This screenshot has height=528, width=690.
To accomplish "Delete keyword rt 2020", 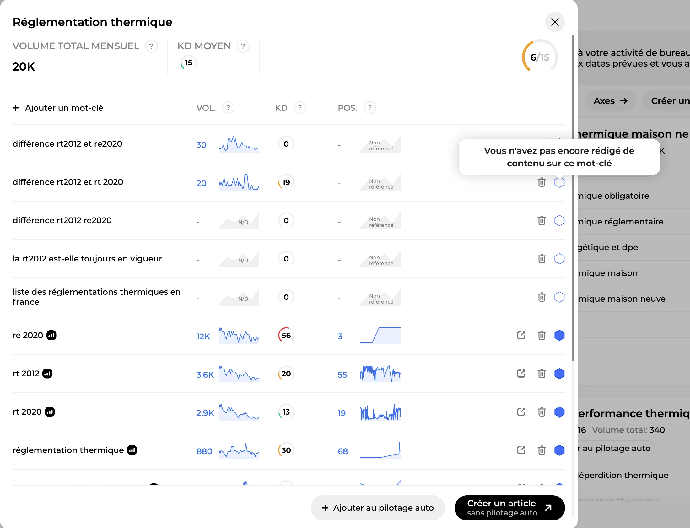I will coord(542,412).
